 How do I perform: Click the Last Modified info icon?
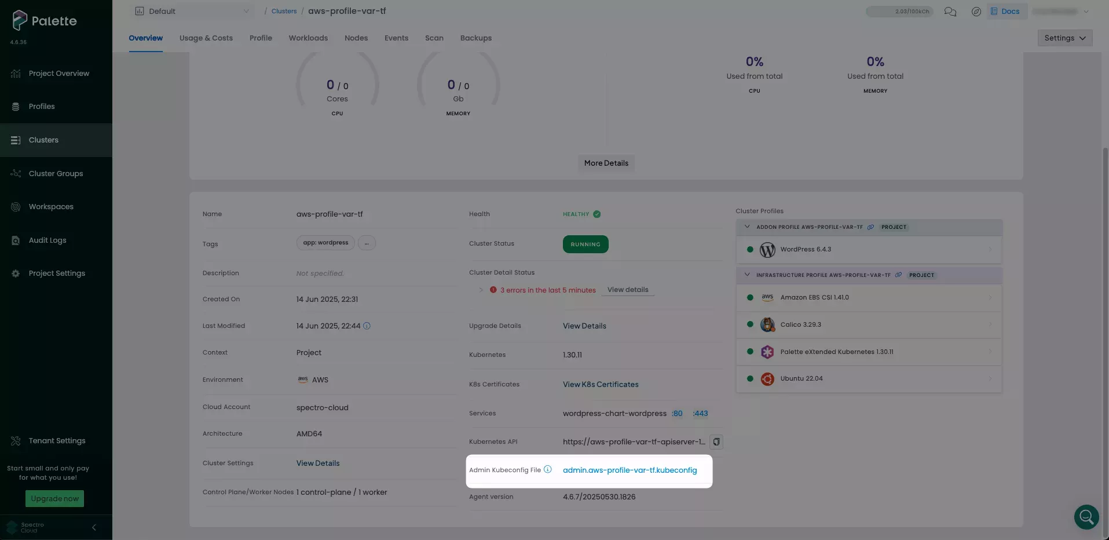point(367,326)
